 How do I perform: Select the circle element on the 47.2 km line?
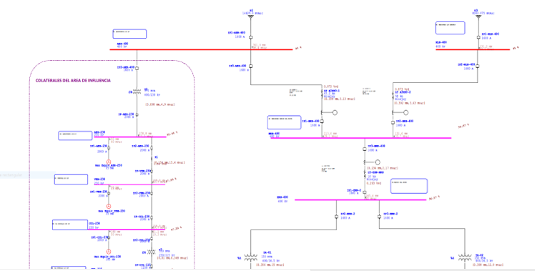335,112
